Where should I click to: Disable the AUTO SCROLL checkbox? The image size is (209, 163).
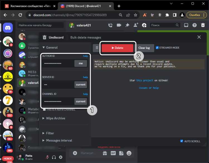182,141
